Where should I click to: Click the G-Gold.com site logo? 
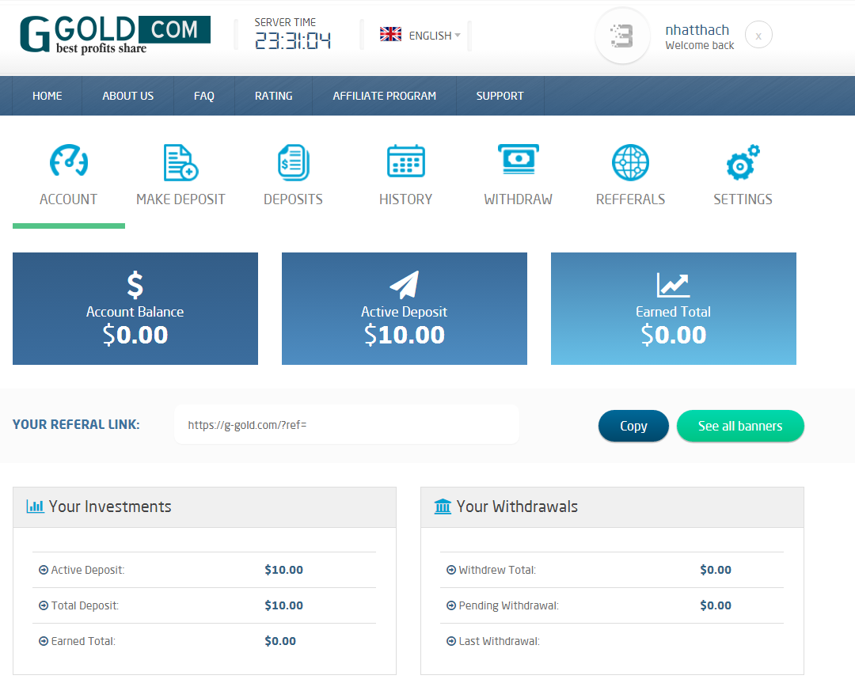(115, 34)
